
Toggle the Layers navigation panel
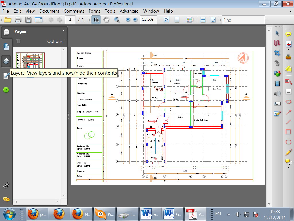(6, 61)
